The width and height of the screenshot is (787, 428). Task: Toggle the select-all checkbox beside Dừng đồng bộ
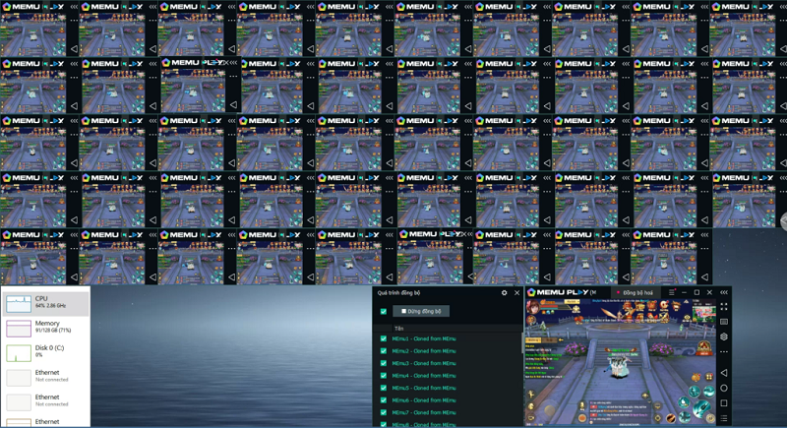384,312
